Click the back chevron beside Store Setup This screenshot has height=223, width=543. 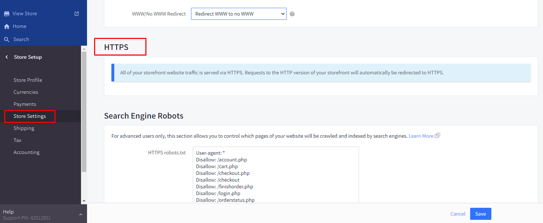7,57
